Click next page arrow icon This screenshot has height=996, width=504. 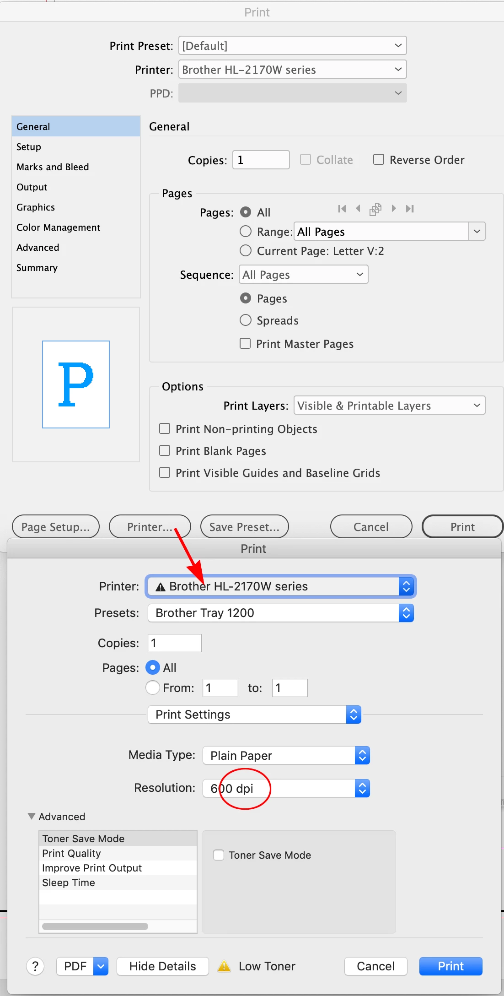(x=393, y=209)
